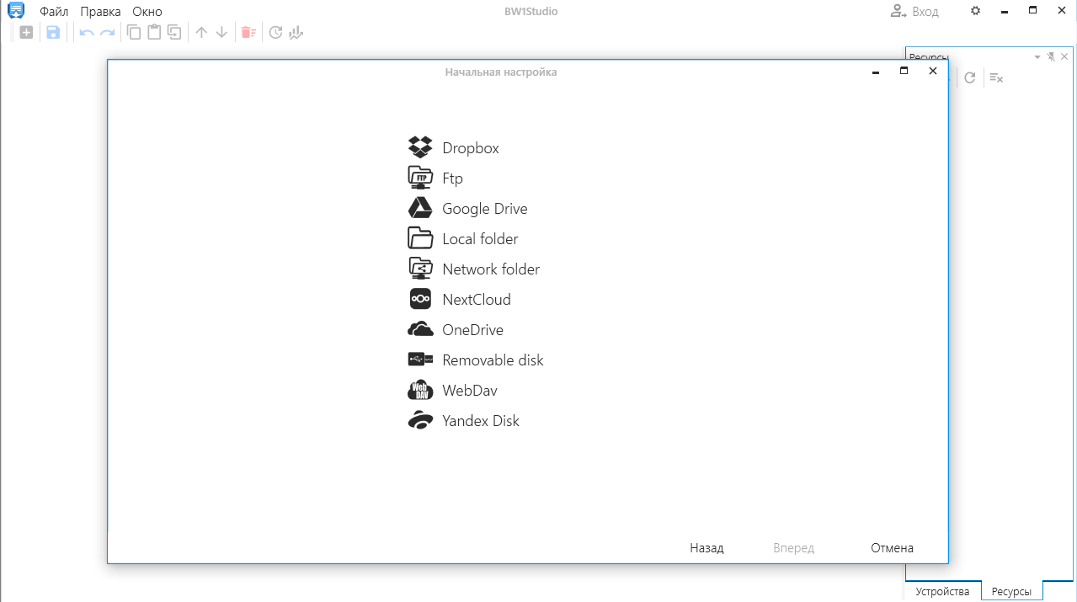Switch to the Устройства tab
The width and height of the screenshot is (1077, 602).
coord(942,592)
